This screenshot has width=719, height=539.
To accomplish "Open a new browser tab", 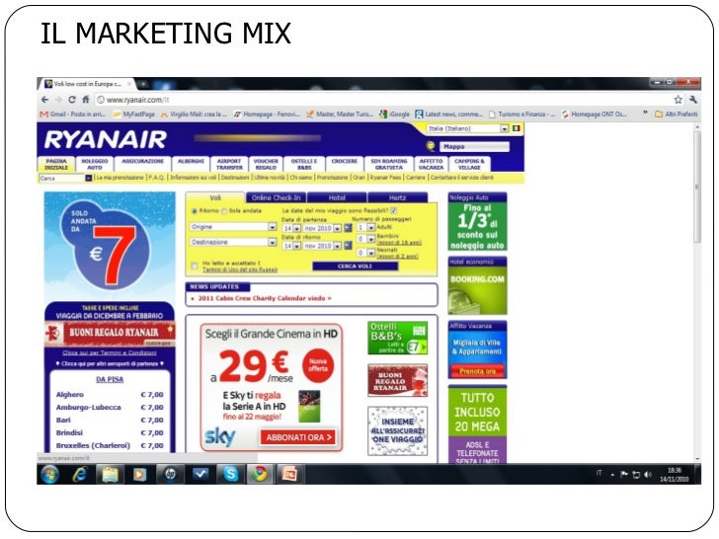I will (x=143, y=84).
